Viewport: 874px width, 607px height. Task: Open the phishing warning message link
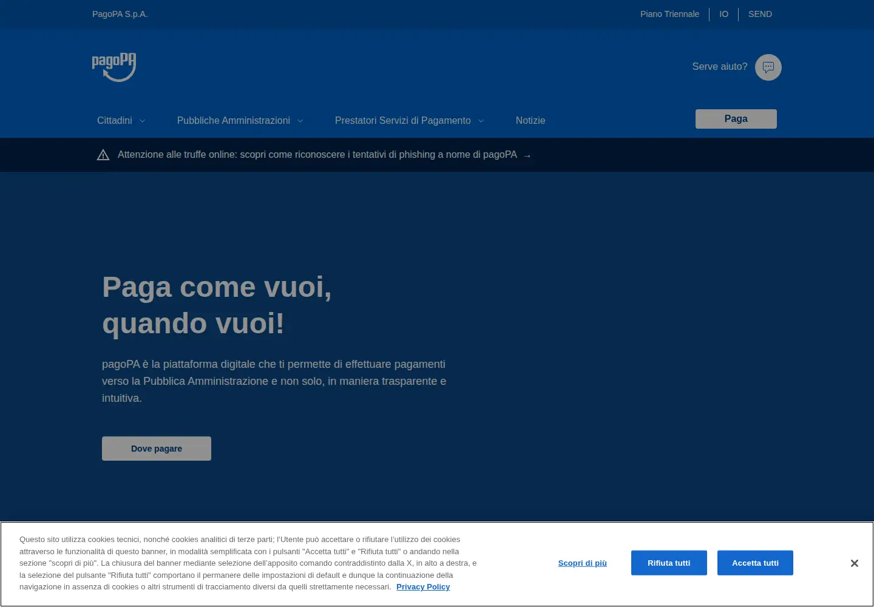tap(317, 155)
